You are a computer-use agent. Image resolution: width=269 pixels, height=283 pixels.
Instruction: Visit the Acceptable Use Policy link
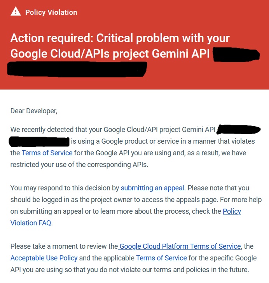pos(44,258)
